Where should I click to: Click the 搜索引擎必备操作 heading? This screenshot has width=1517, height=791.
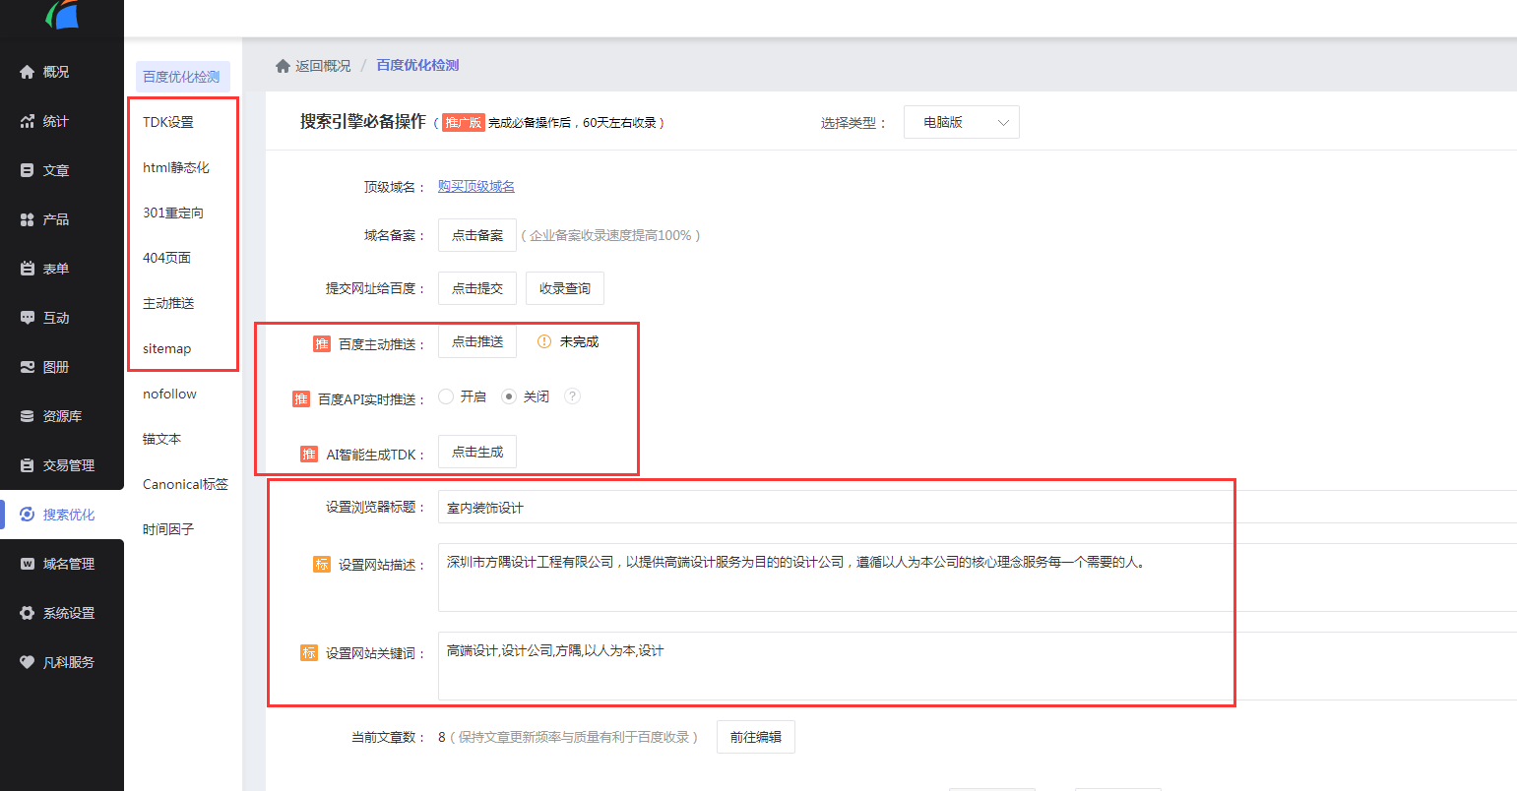point(363,121)
